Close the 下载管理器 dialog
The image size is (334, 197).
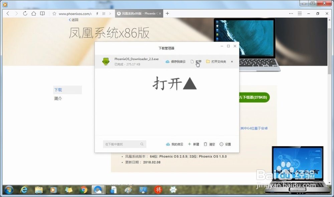pyautogui.click(x=235, y=46)
